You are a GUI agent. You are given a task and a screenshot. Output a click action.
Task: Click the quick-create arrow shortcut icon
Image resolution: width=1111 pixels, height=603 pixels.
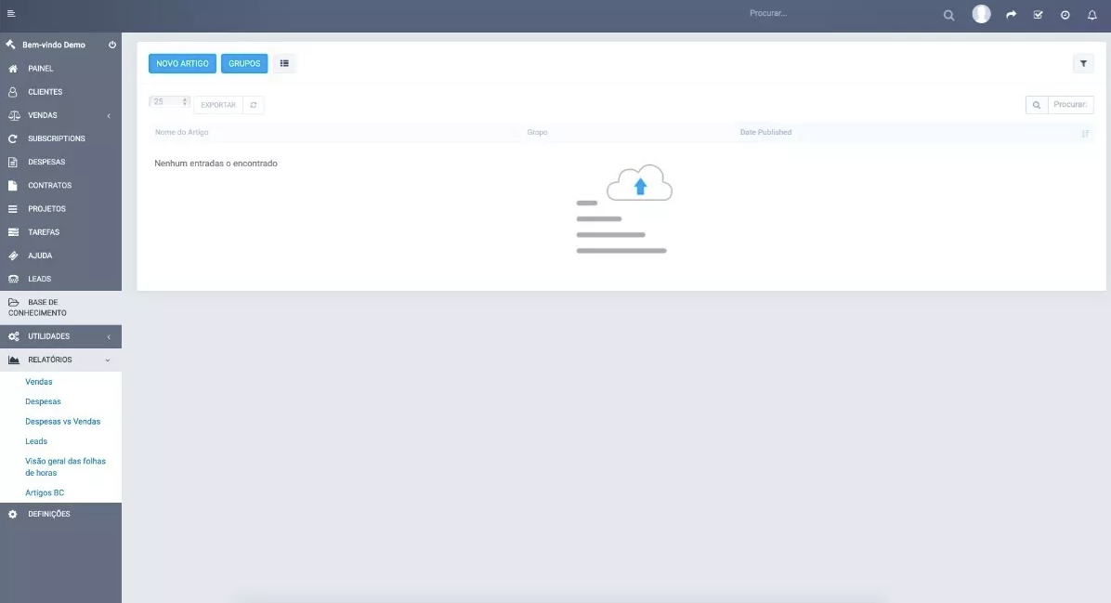pyautogui.click(x=1011, y=14)
